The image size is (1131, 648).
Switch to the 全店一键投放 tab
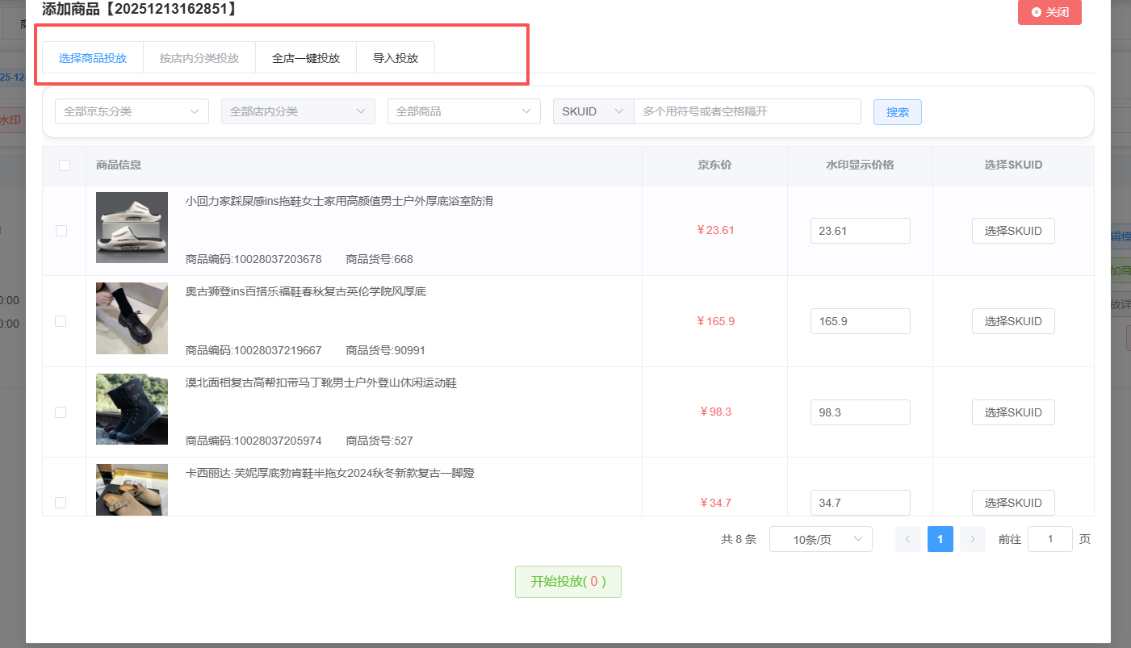pos(306,58)
